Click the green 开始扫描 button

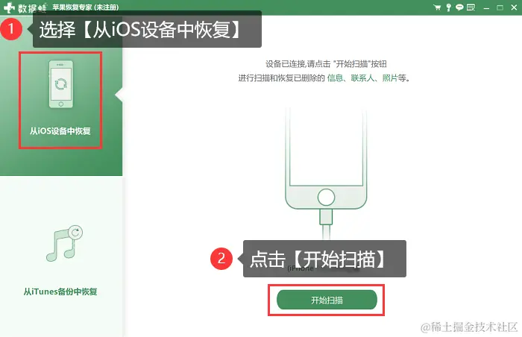(327, 300)
